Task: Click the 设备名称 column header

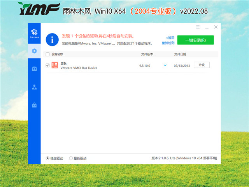Action: pyautogui.click(x=57, y=54)
